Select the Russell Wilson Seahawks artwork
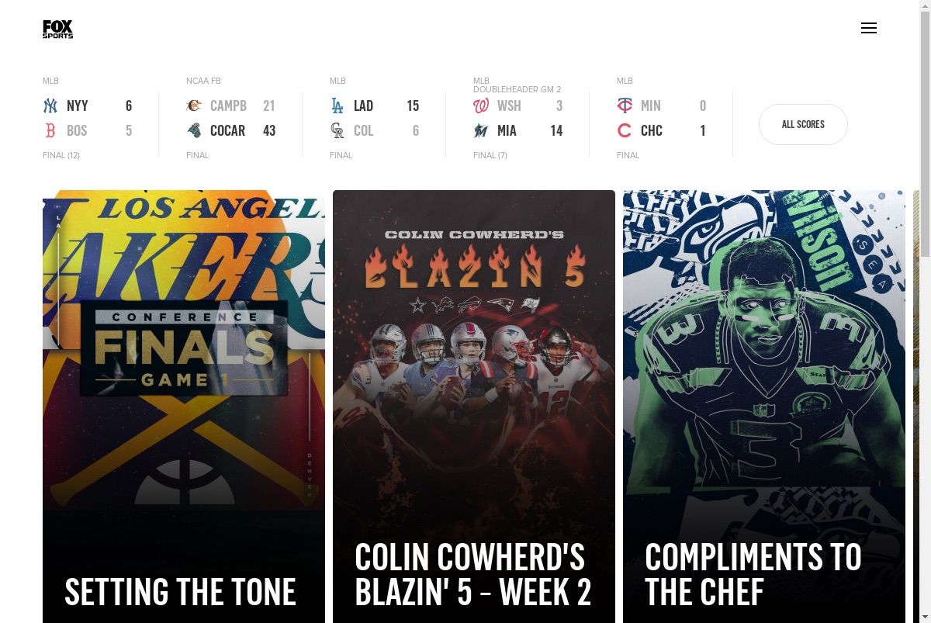 pos(764,349)
